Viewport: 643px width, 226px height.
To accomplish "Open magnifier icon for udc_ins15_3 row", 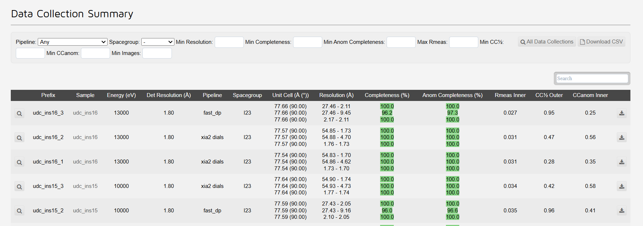I will pyautogui.click(x=19, y=186).
